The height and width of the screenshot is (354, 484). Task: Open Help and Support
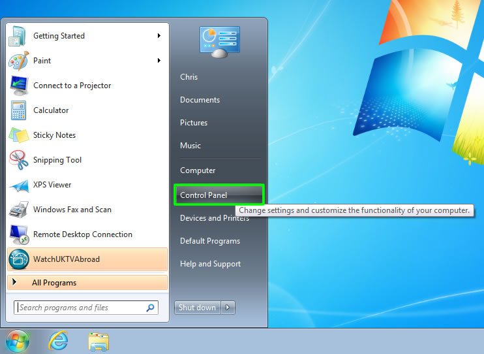[x=211, y=264]
